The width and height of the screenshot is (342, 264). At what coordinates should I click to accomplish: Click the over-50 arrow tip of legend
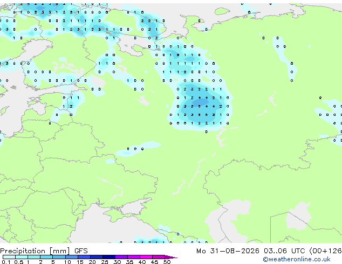[171, 257]
